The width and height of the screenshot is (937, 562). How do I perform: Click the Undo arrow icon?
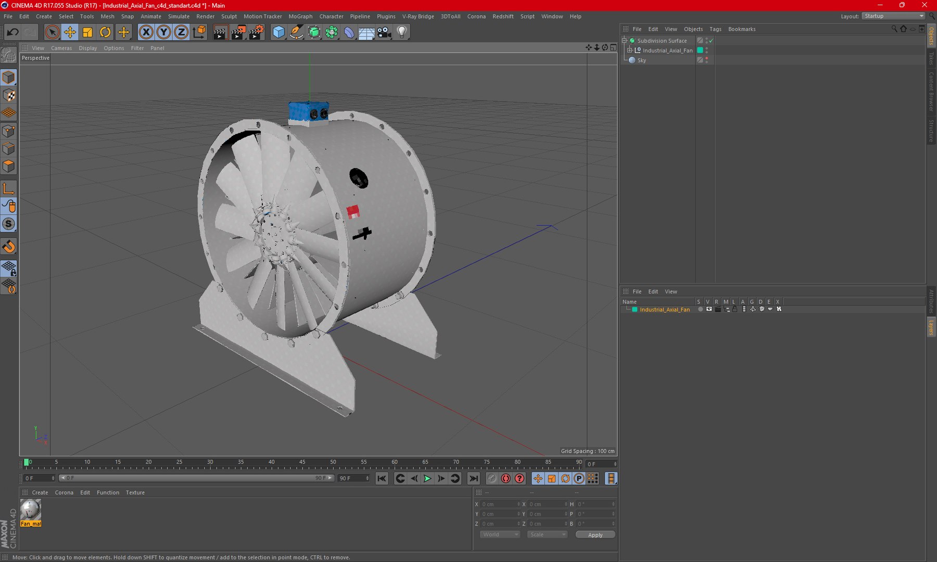pos(12,32)
